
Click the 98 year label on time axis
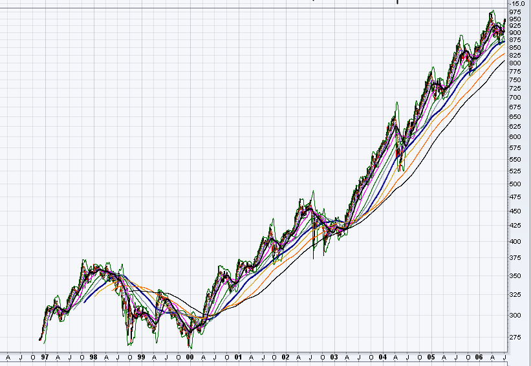pyautogui.click(x=94, y=357)
